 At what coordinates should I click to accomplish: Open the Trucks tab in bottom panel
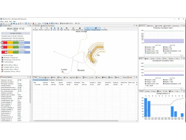click(47, 77)
